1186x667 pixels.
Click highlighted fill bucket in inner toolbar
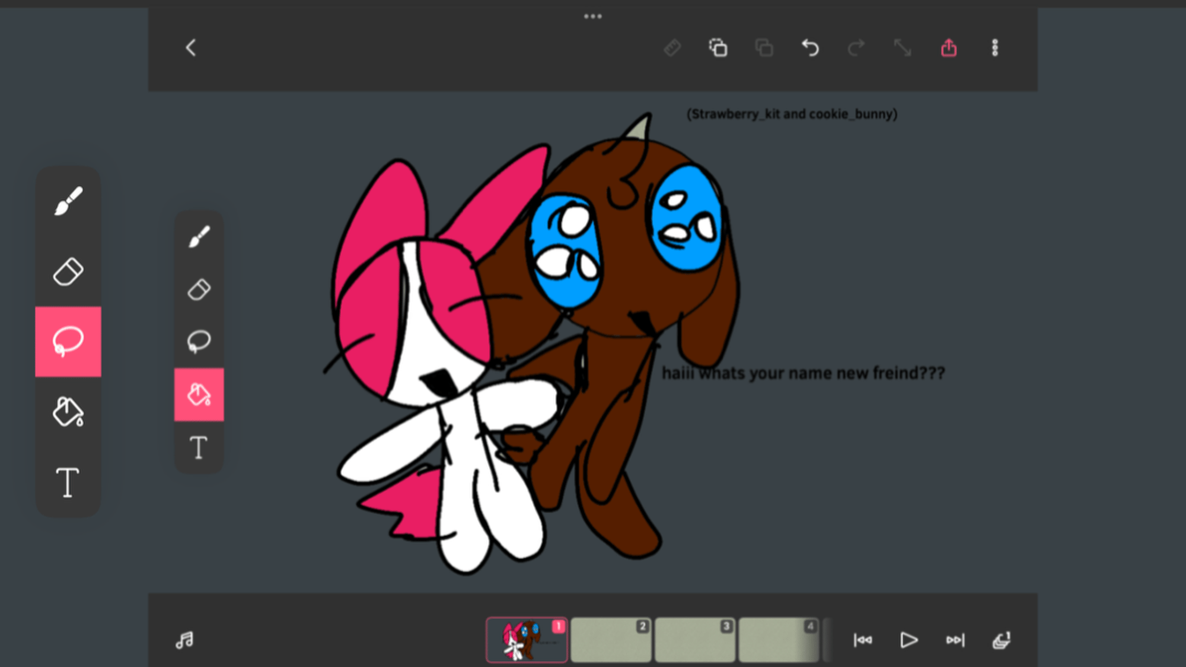pos(199,395)
